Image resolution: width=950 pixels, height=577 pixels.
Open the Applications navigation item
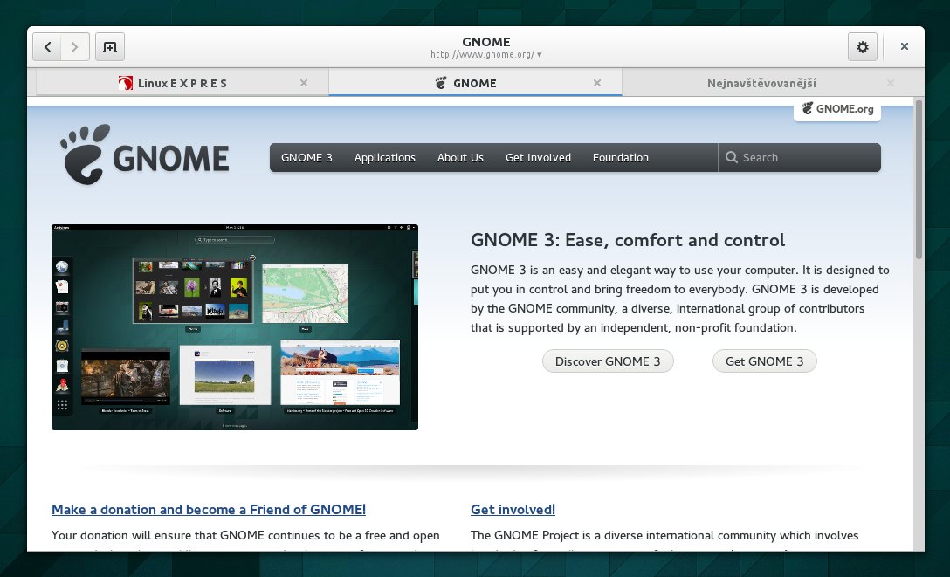(385, 157)
